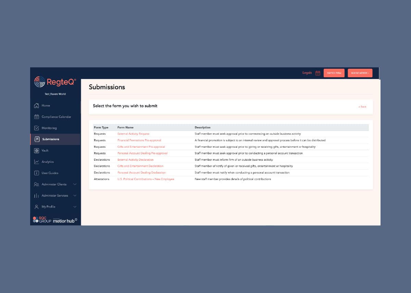Click the Administer Clients people icon

click(37, 184)
